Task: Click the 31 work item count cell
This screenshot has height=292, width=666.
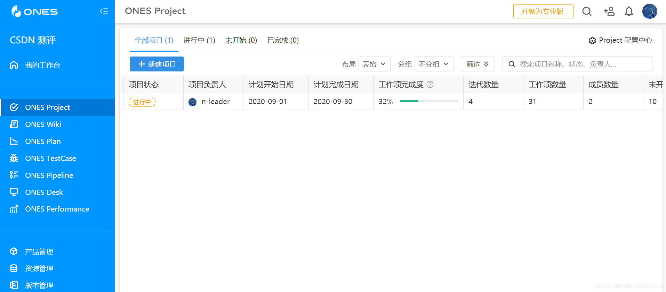Action: click(553, 102)
